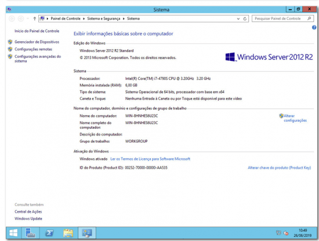
Task: Launch Server Manager from taskbar
Action: 30,233
